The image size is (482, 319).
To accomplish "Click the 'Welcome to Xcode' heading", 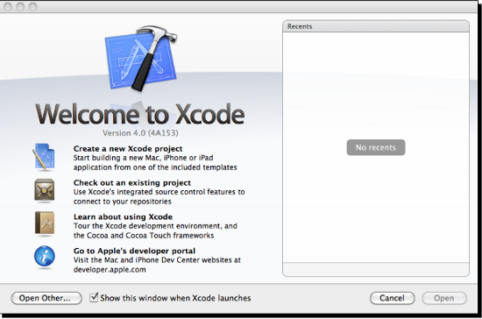I will [x=140, y=114].
